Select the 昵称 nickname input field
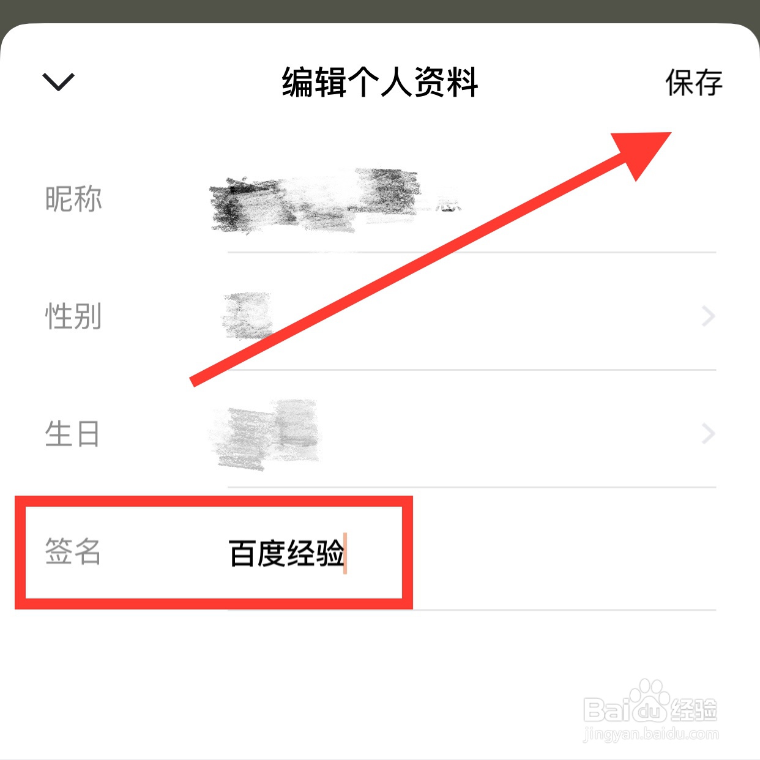The height and width of the screenshot is (760, 760). click(471, 199)
